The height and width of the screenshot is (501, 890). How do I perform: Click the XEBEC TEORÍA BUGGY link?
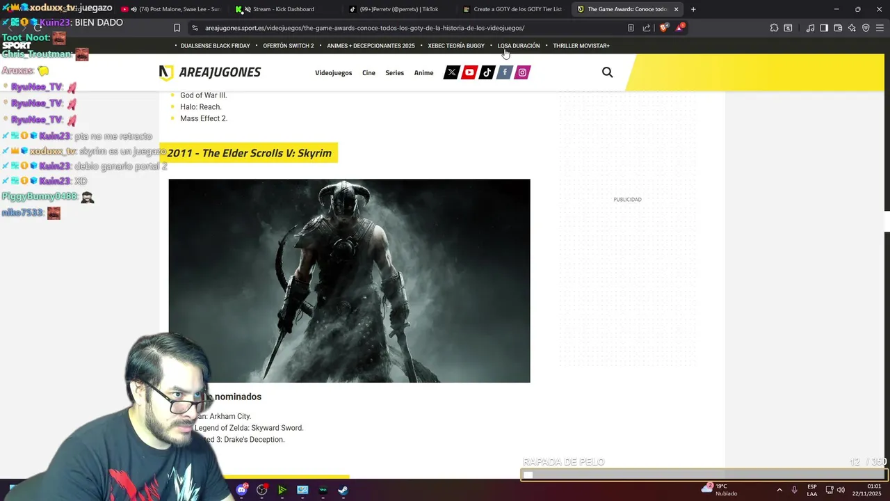[456, 46]
